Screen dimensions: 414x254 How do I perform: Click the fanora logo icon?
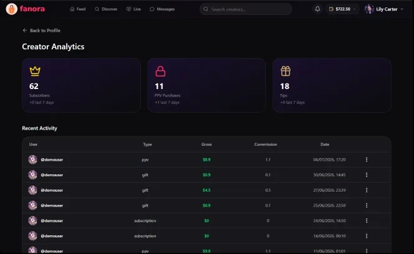pos(12,9)
